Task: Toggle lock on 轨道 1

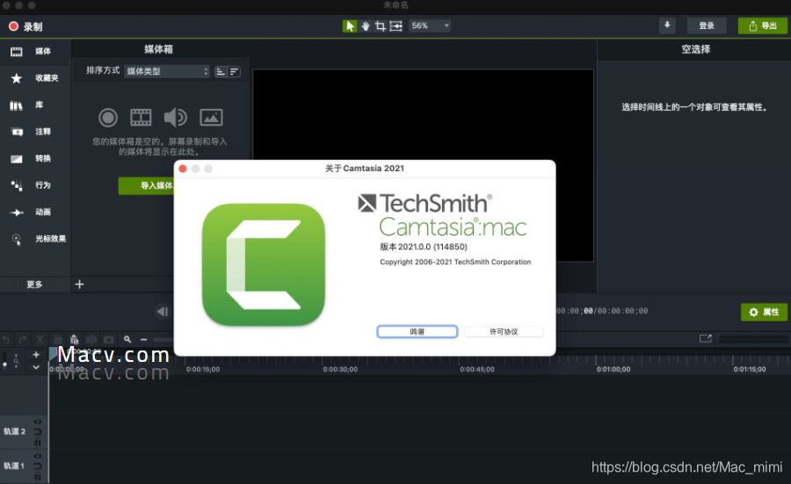Action: (x=38, y=476)
